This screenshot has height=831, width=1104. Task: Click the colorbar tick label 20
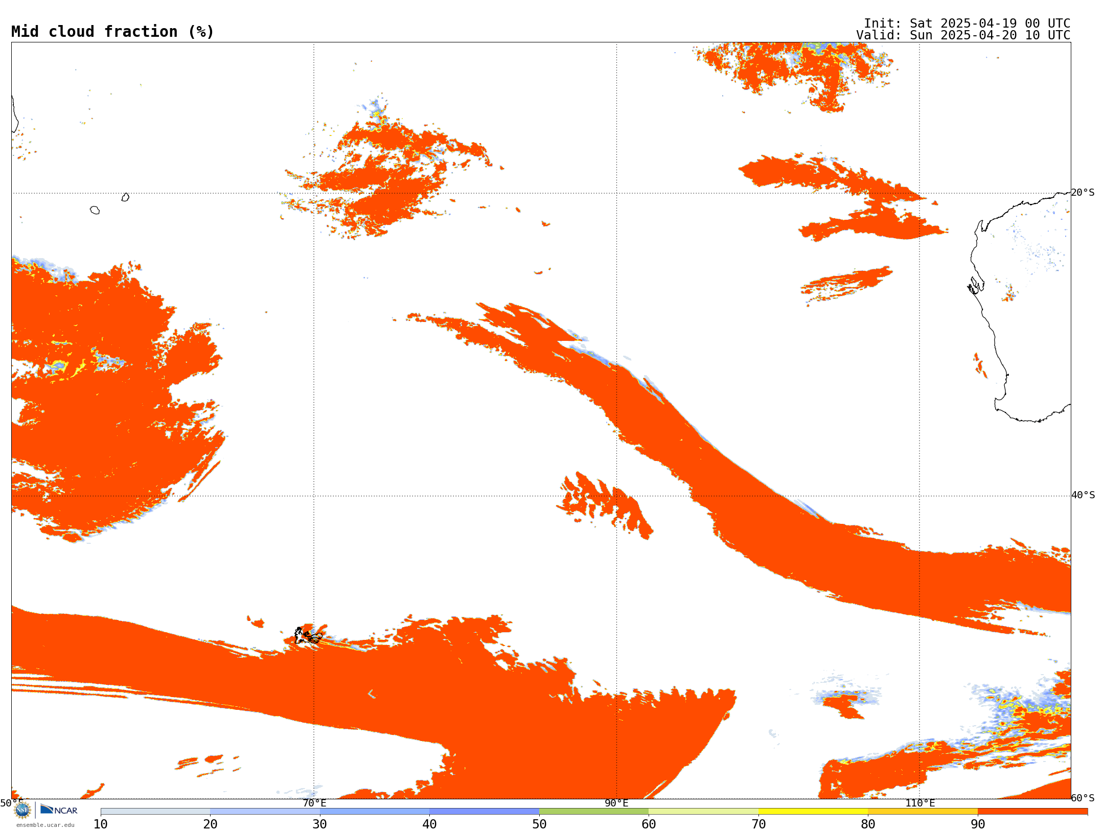210,824
